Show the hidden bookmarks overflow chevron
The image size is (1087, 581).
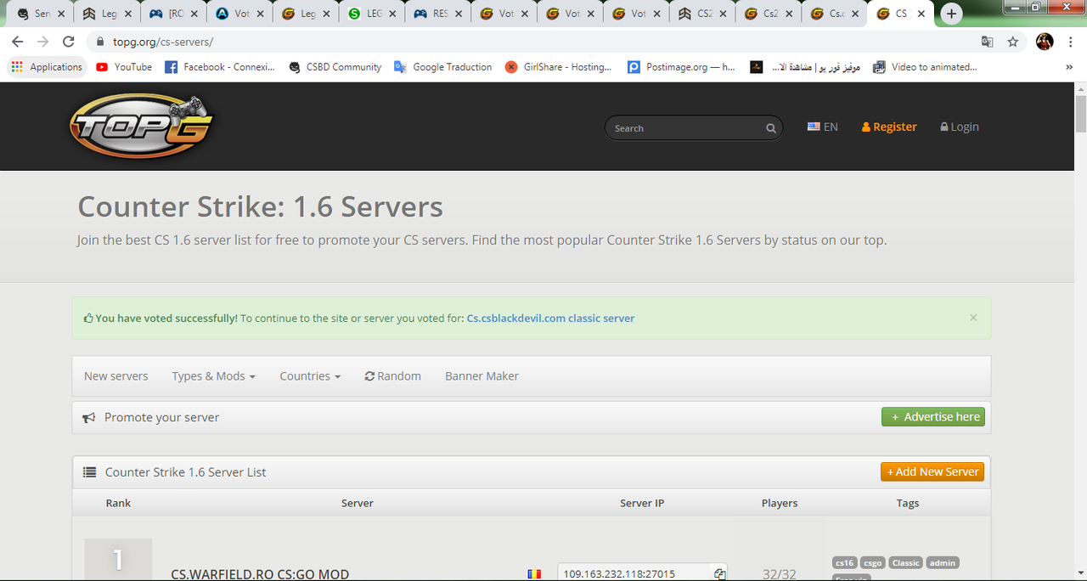1069,67
